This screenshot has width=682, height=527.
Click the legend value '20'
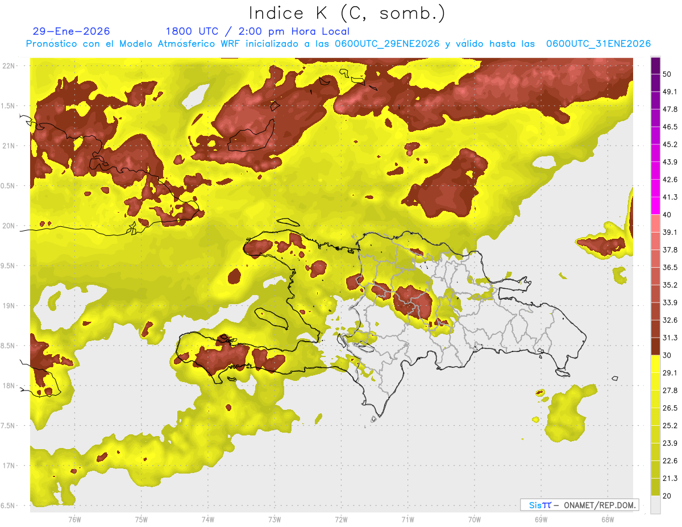(667, 496)
